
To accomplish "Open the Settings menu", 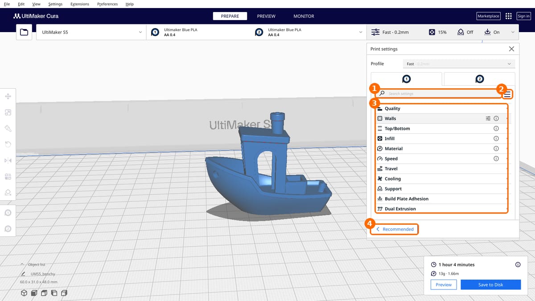I will 55,4.
